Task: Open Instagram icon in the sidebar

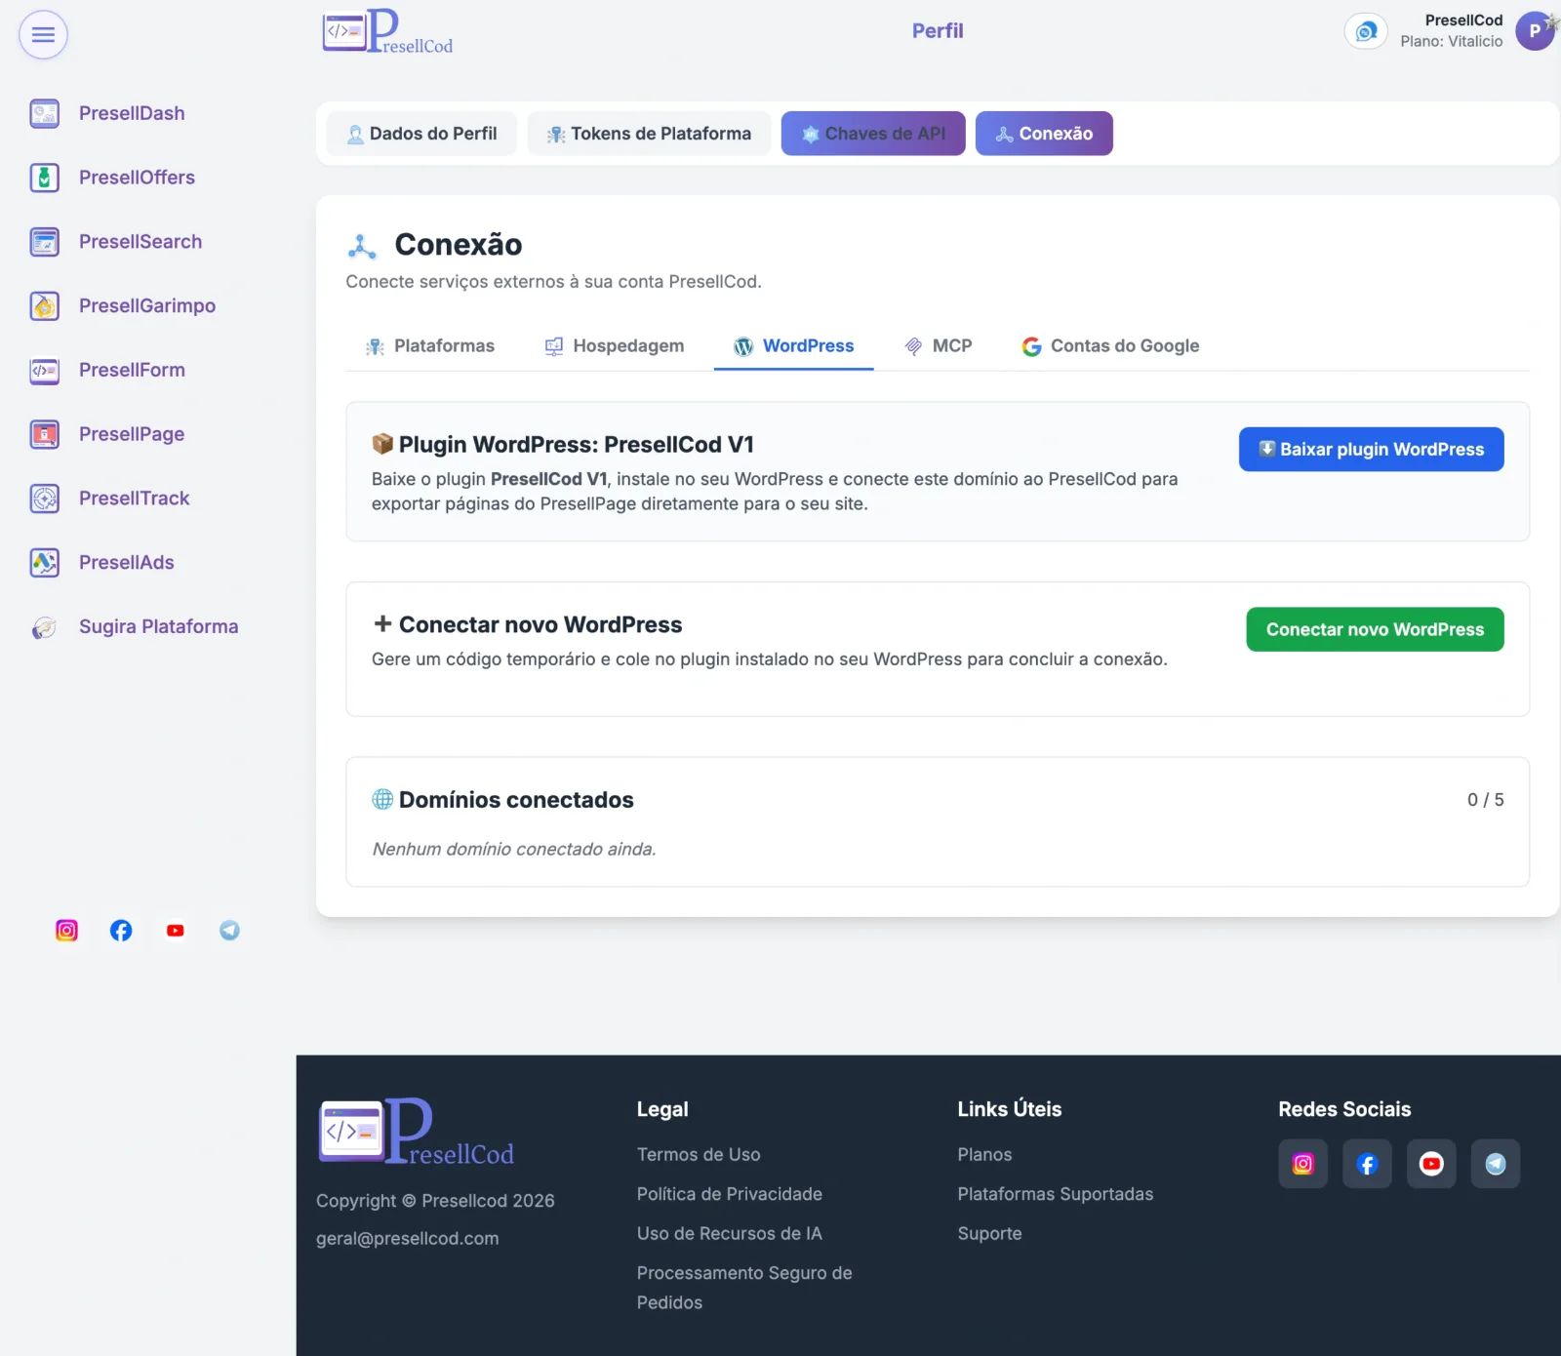Action: 66,931
